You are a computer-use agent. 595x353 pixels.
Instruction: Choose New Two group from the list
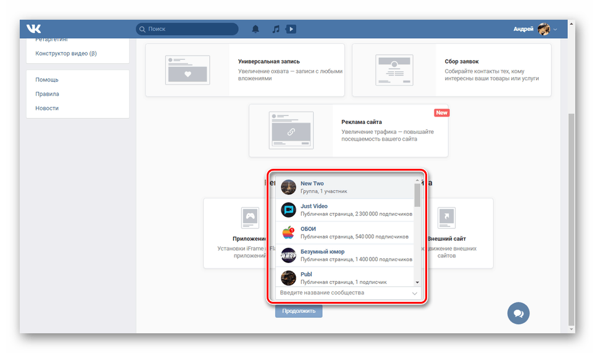tap(344, 187)
